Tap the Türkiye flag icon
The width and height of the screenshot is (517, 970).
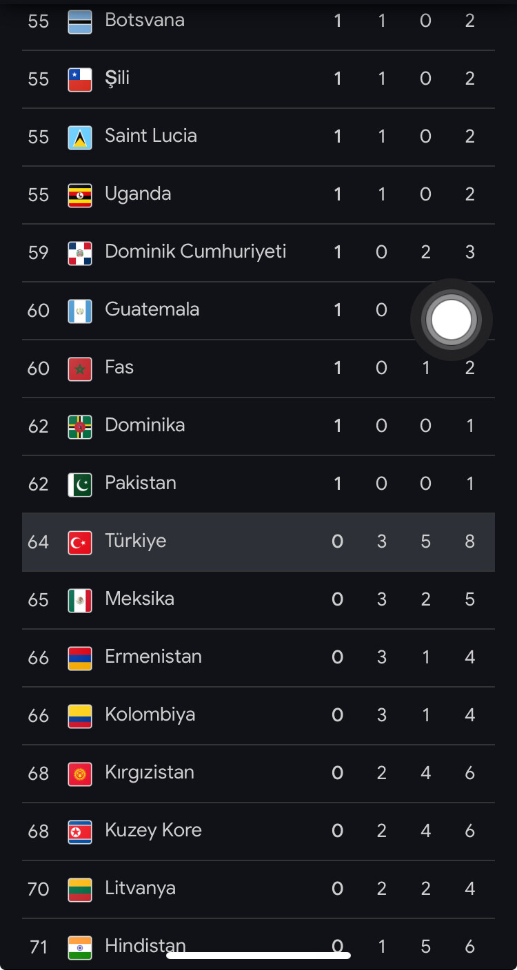click(80, 542)
